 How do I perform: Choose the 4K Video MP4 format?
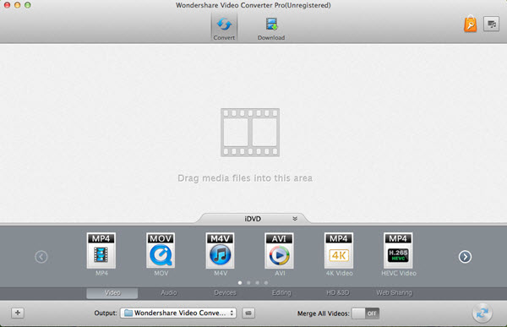coord(339,251)
